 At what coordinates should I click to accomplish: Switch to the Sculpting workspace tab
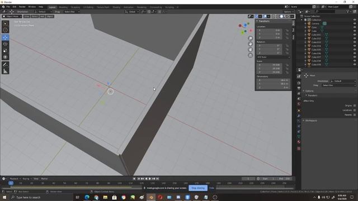coord(76,7)
